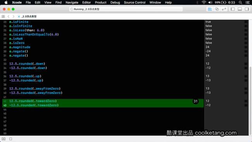Go forward in editor history
Viewport: 252px width, 142px height.
[14, 16]
